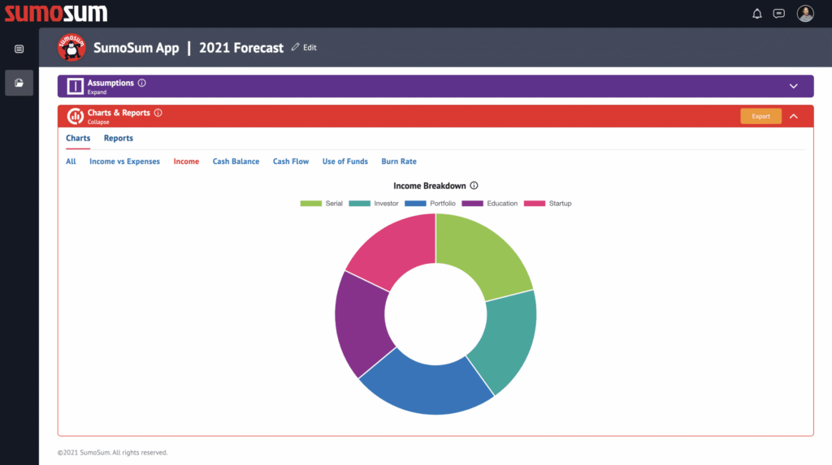
Task: Click the info icon beside Assumptions
Action: click(x=142, y=83)
